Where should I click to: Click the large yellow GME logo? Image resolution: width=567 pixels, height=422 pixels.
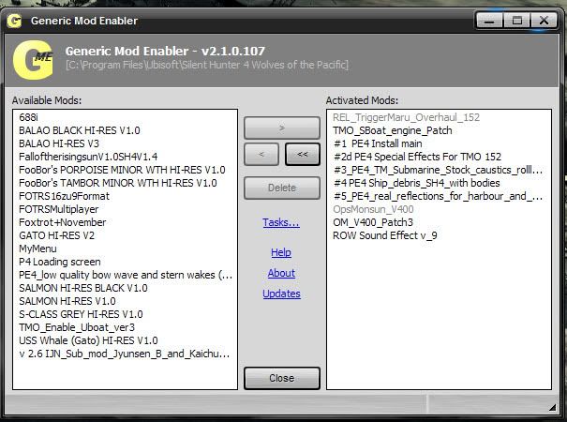33,60
